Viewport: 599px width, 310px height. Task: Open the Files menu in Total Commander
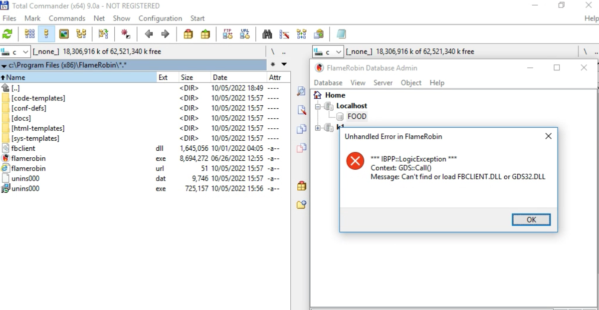click(x=10, y=18)
